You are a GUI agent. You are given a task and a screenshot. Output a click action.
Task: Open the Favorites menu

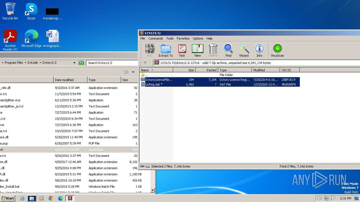click(x=183, y=38)
